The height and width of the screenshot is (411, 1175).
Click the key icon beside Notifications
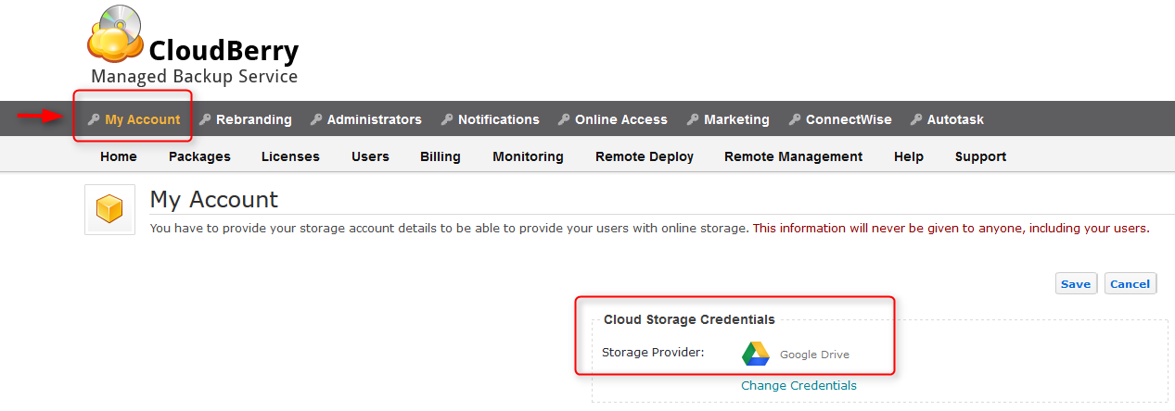tap(447, 119)
